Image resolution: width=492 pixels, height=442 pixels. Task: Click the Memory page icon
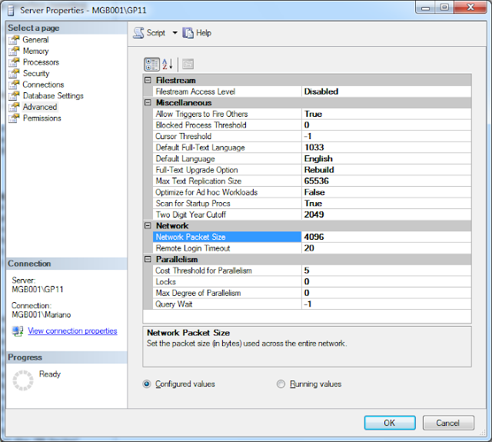coord(14,52)
